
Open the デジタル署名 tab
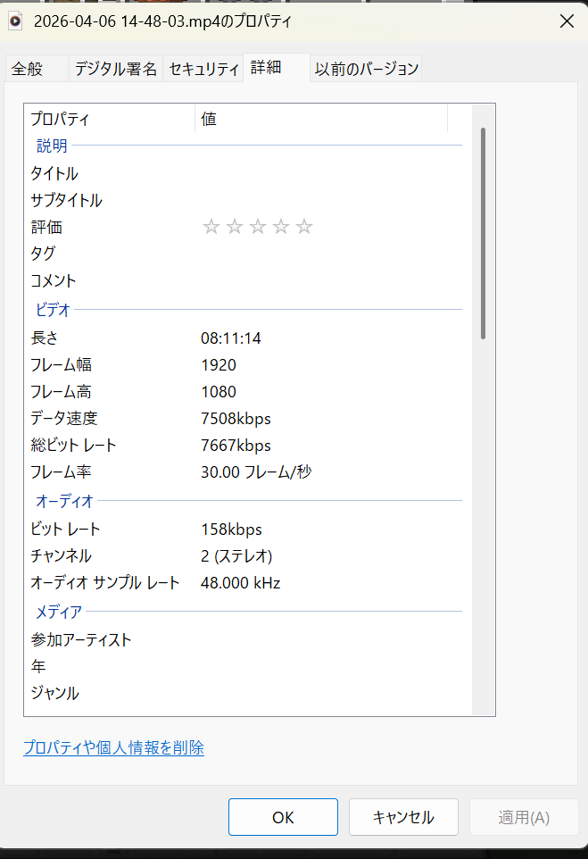pyautogui.click(x=115, y=69)
